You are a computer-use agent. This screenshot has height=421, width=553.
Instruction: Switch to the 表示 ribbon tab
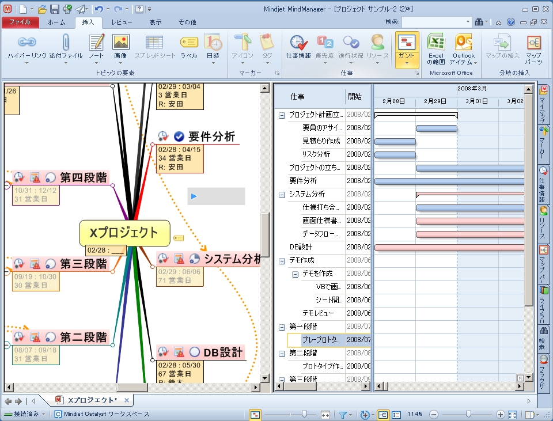[x=156, y=22]
